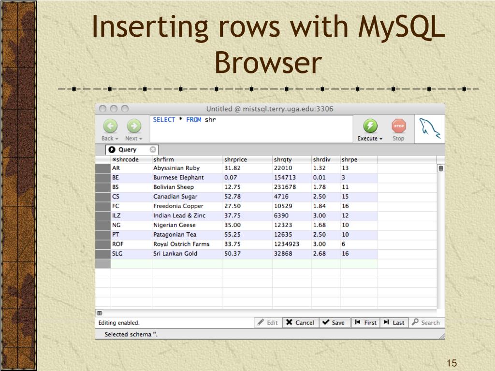Click the quantity cell '6390'
This screenshot has width=495, height=371.
[292, 216]
